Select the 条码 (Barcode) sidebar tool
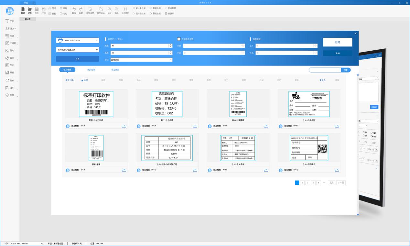410x246 pixels. point(10,36)
